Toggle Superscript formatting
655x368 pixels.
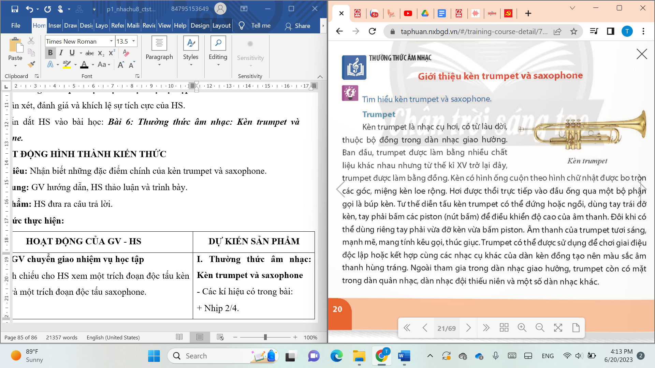pyautogui.click(x=112, y=52)
